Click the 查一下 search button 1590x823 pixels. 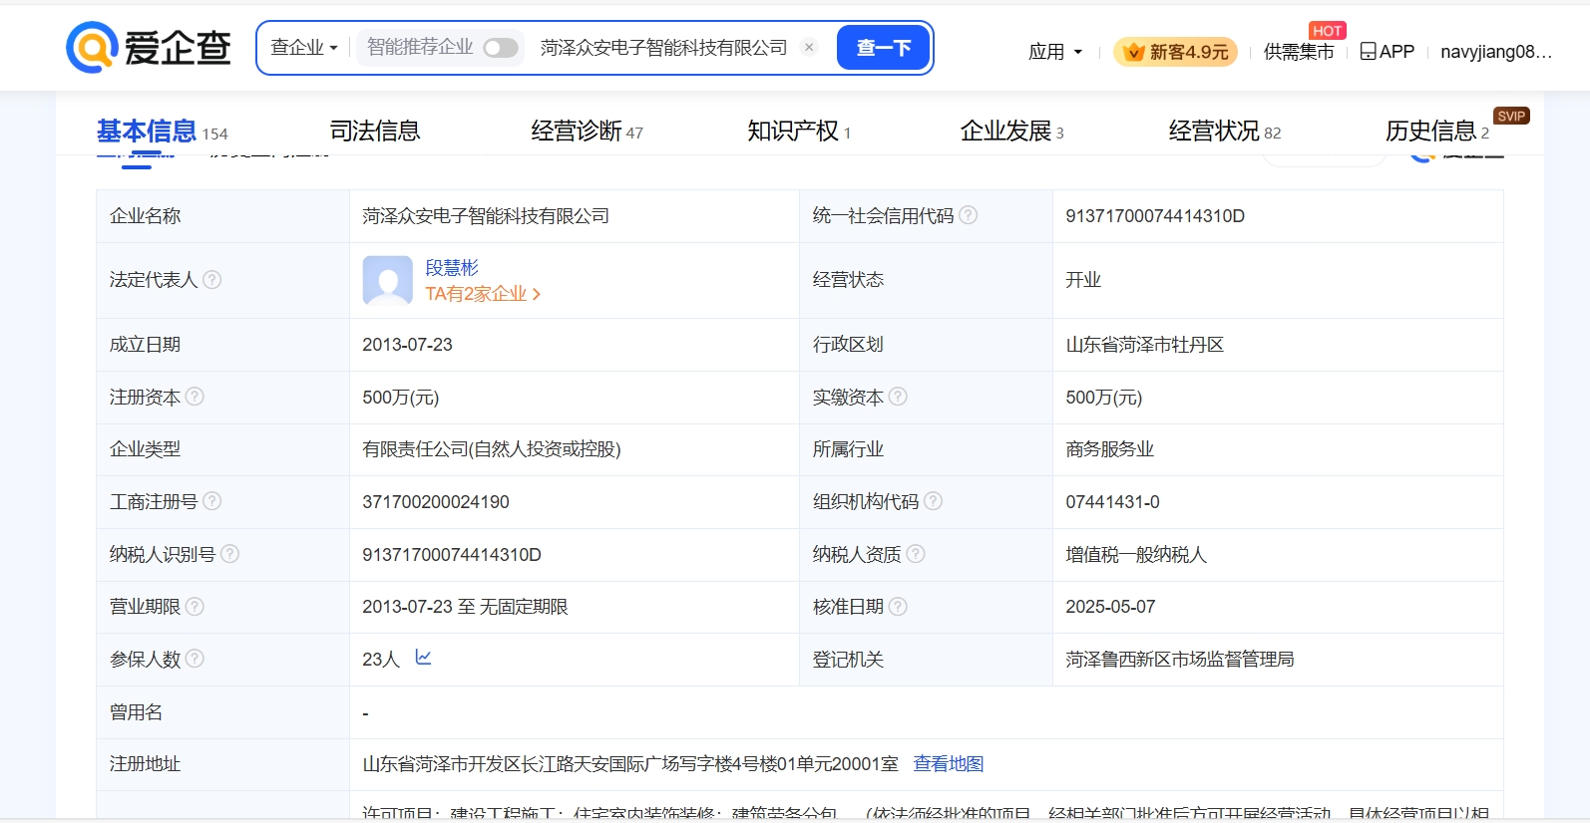pyautogui.click(x=884, y=48)
